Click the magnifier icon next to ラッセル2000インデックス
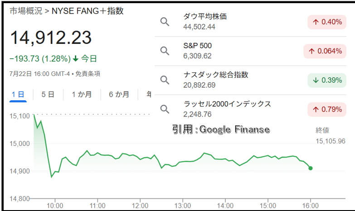Screen dimensions: 355x211 [x=165, y=109]
